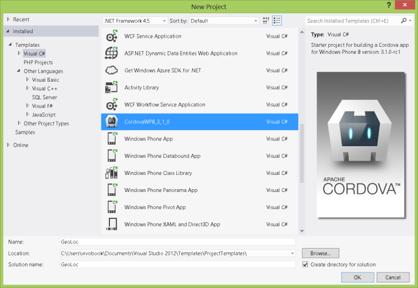The width and height of the screenshot is (418, 288).
Task: Open the .NET Framework 4.5 dropdown
Action: click(135, 21)
